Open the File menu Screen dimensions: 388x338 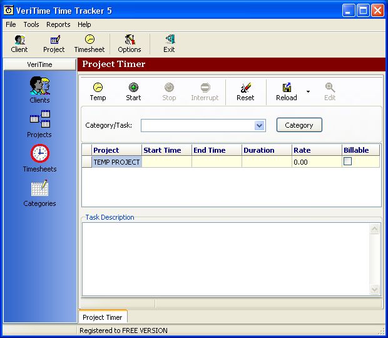(11, 24)
